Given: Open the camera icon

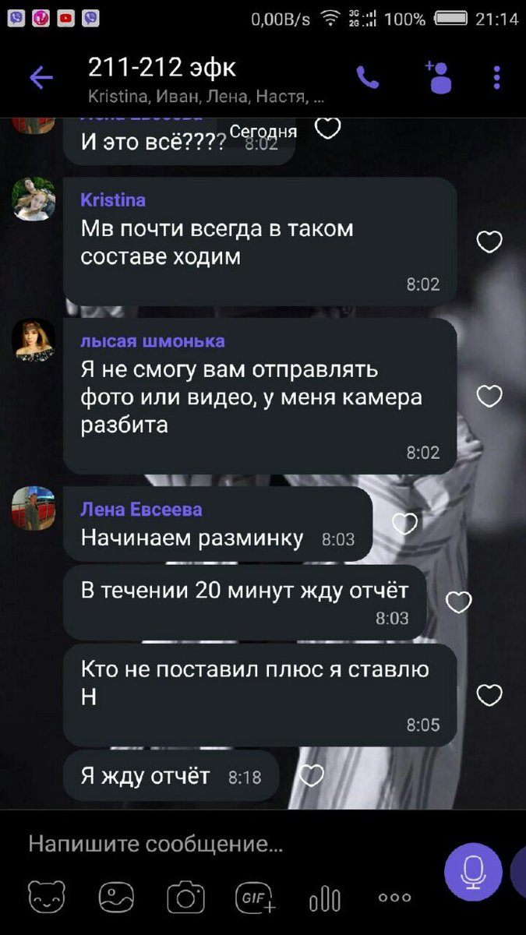Looking at the screenshot, I should [186, 898].
